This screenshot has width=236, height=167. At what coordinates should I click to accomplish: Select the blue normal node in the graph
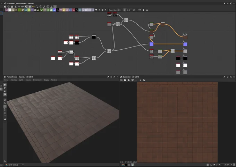point(151,44)
